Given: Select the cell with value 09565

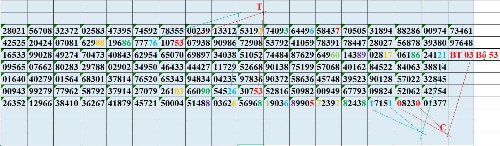Looking at the screenshot, I should (14, 67).
